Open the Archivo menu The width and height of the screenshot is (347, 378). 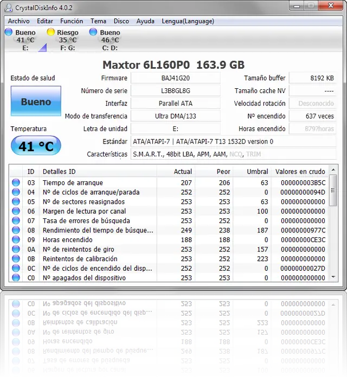18,21
